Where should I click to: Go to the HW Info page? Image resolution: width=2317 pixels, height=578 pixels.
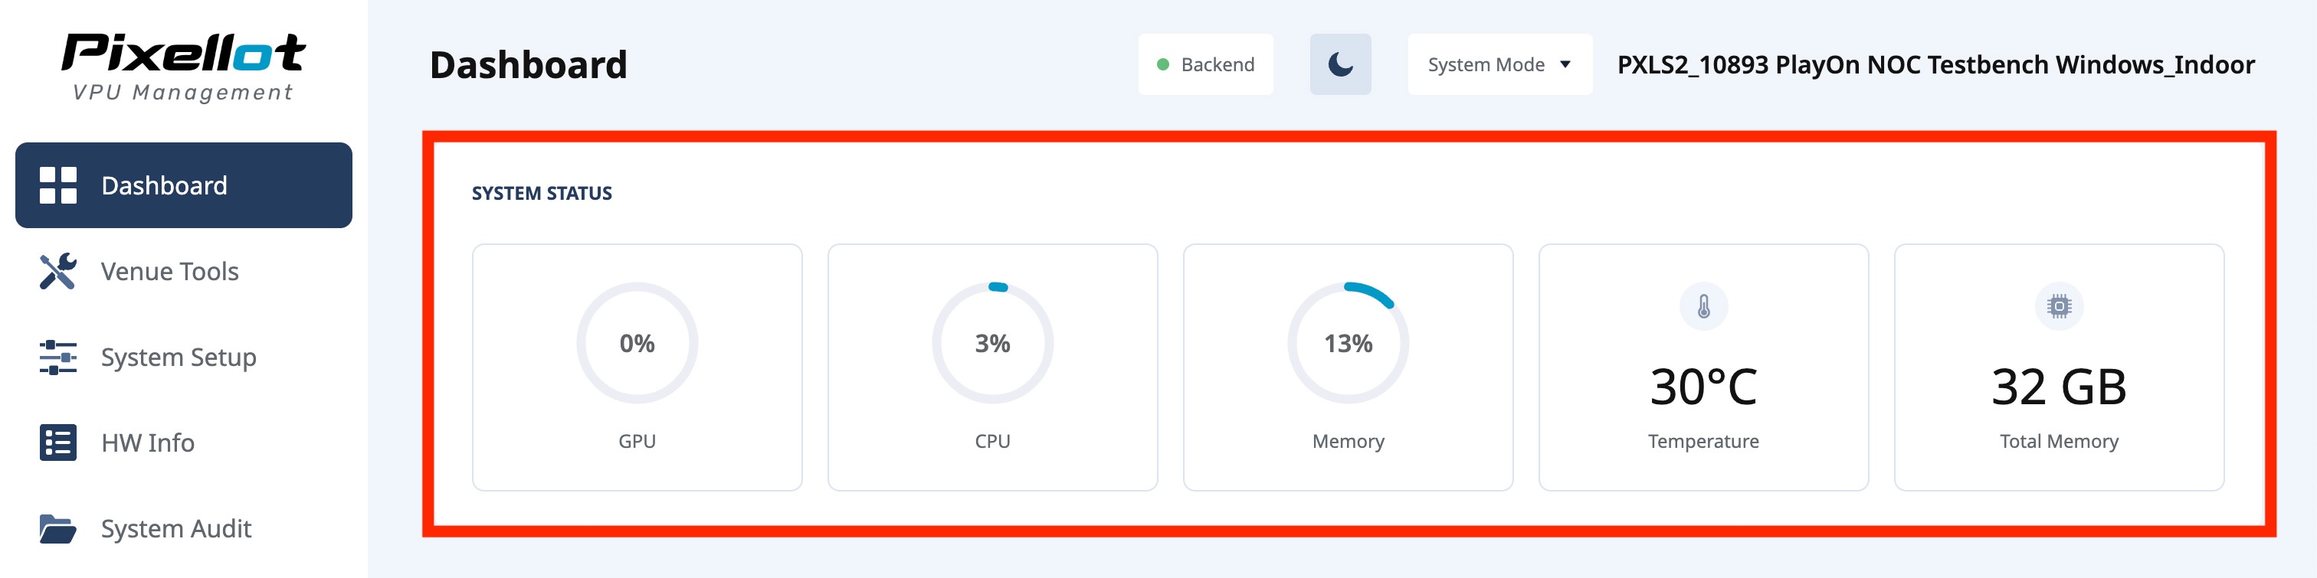[x=149, y=442]
